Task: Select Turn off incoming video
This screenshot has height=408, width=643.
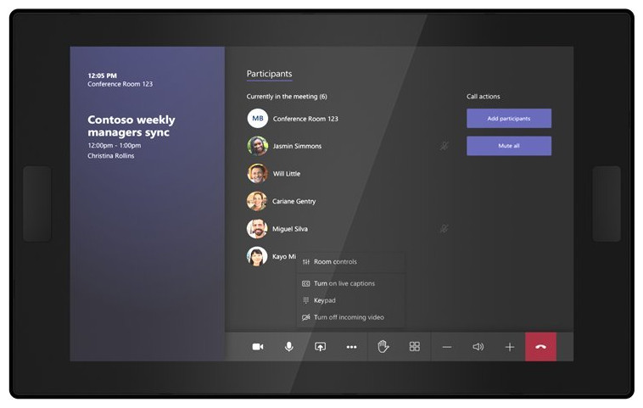Action: coord(348,317)
